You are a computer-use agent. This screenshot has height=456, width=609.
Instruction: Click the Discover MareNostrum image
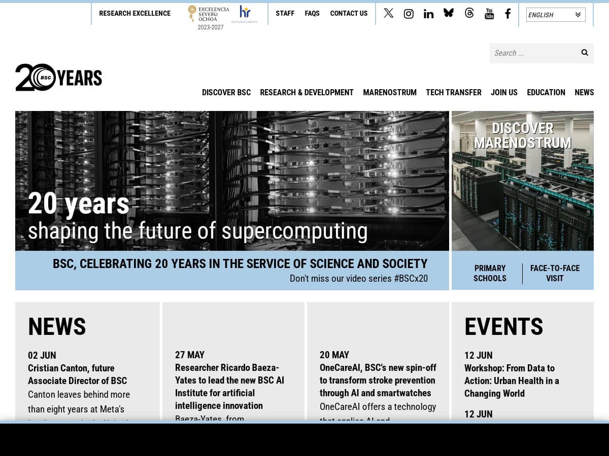[523, 181]
